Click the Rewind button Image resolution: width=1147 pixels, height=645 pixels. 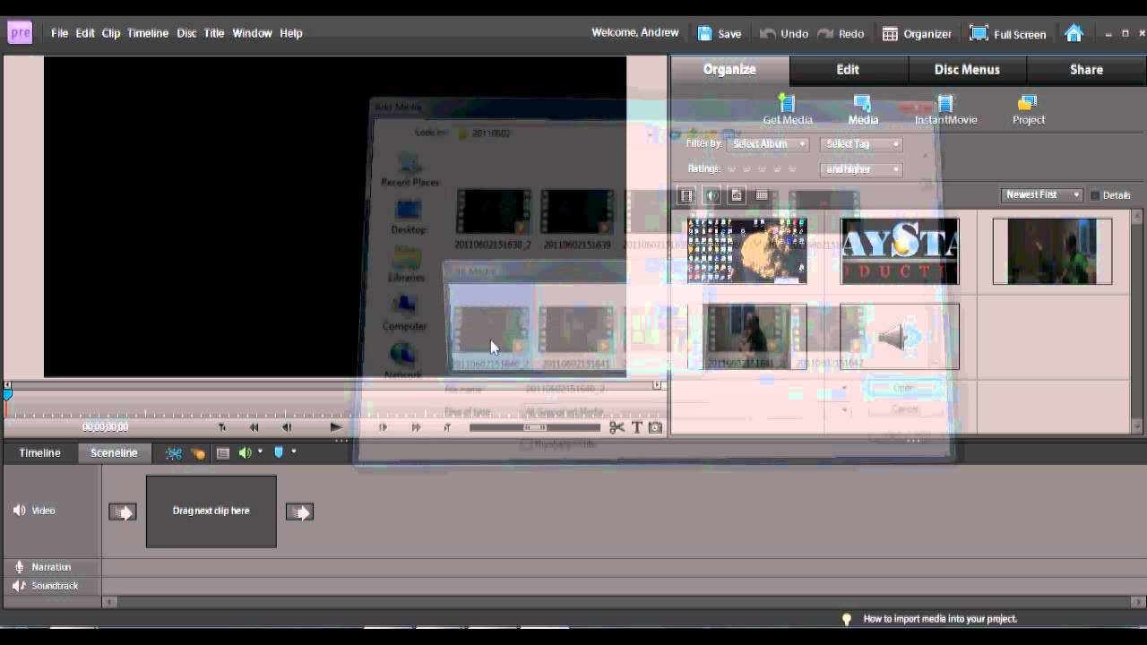coord(254,427)
